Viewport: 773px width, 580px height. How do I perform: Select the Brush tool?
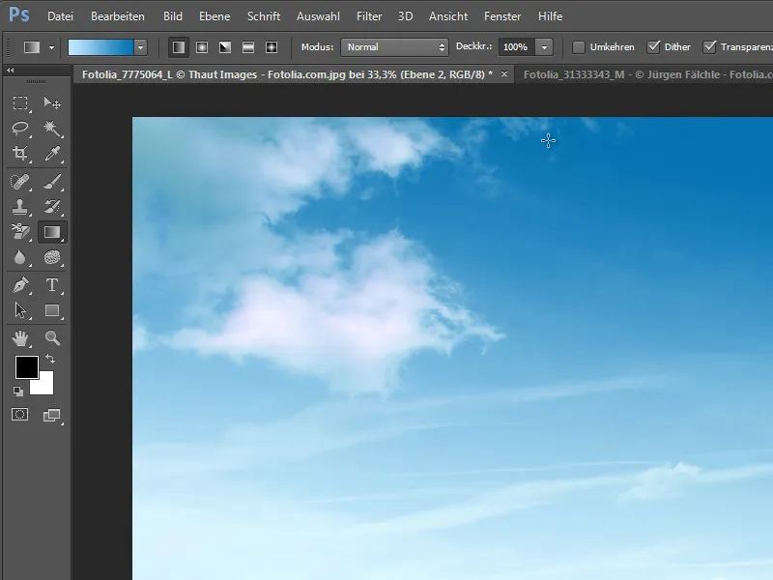[52, 182]
